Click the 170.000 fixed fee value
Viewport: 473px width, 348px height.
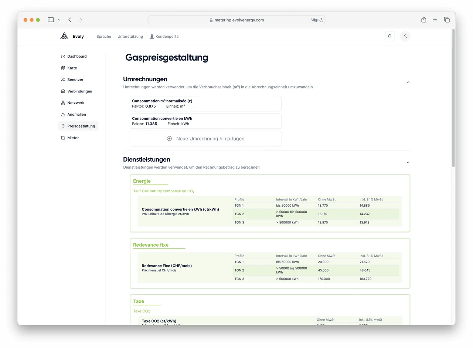[x=324, y=279]
